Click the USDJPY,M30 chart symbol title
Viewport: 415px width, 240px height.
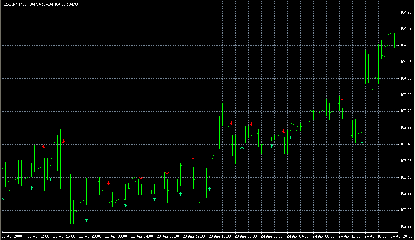click(14, 4)
